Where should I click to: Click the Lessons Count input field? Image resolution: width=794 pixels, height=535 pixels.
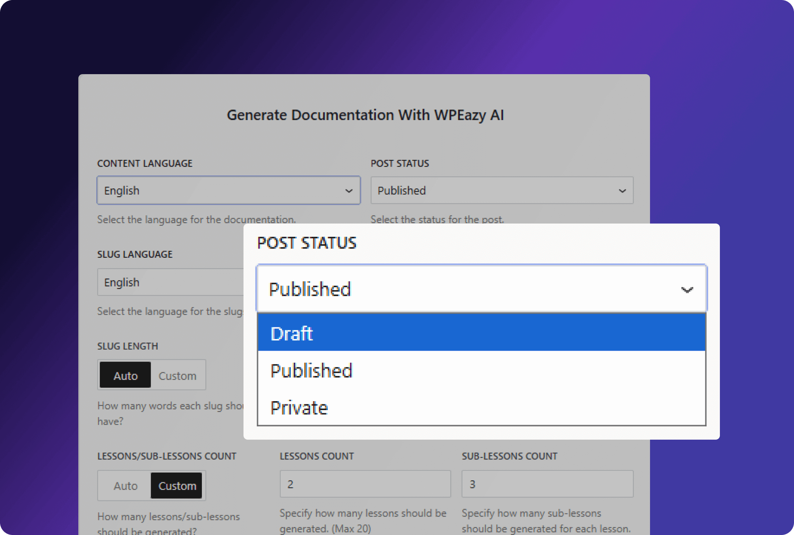click(365, 484)
